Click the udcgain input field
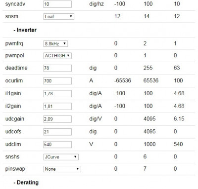This screenshot has width=198, height=189. click(57, 119)
